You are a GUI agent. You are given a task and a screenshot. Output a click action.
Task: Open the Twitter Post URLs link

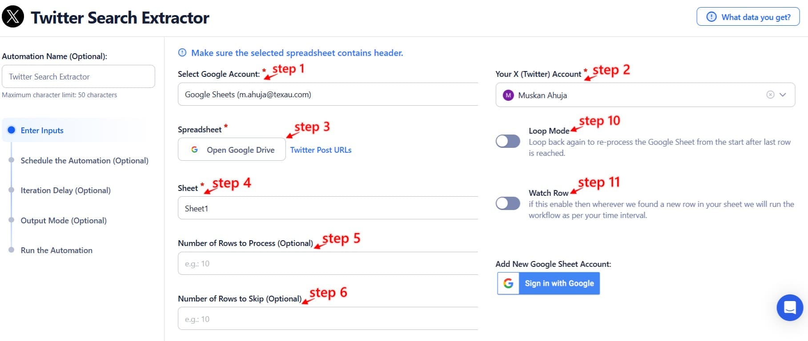321,150
